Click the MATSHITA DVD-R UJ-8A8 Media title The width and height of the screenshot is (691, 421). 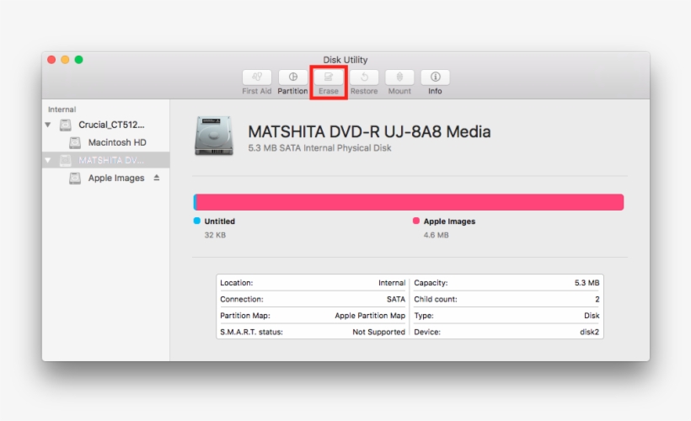tap(369, 131)
